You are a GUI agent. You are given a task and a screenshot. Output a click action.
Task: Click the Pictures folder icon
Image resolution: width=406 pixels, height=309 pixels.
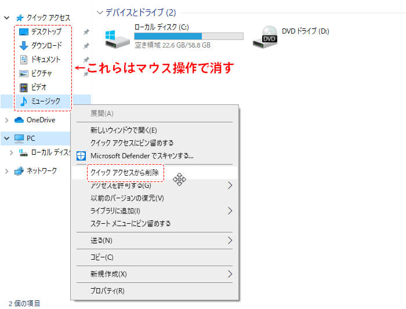tap(24, 74)
